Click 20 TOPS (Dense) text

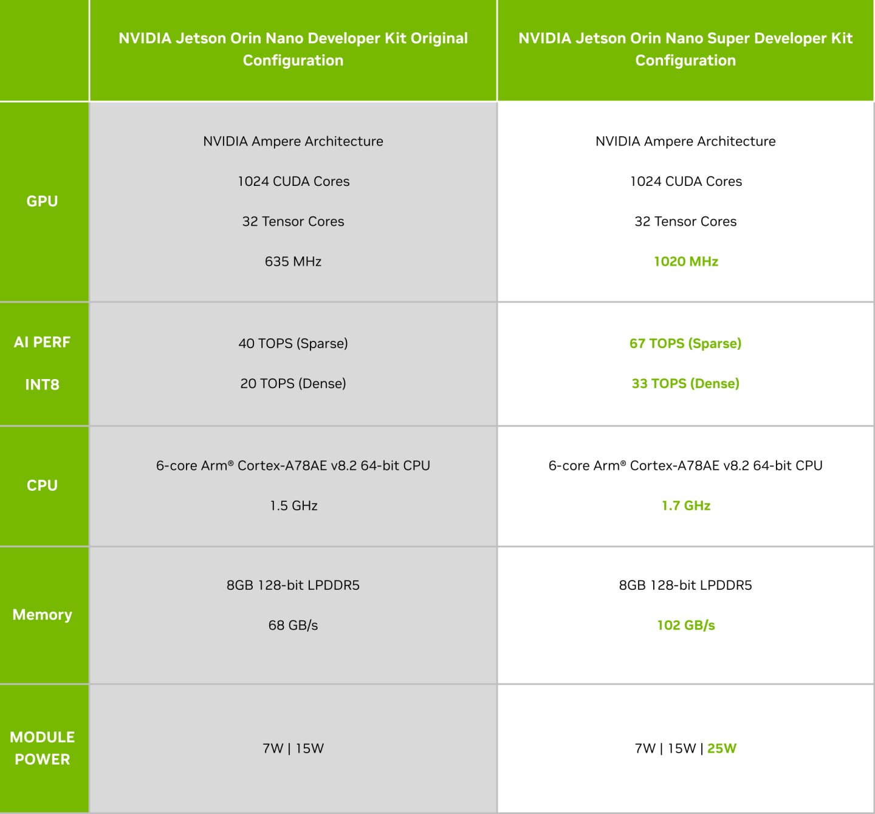point(293,383)
